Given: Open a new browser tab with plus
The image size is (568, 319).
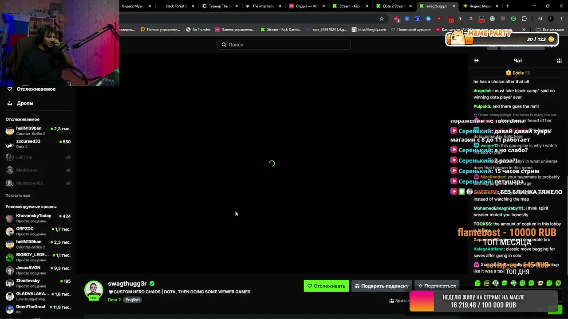Looking at the screenshot, I should coord(507,6).
